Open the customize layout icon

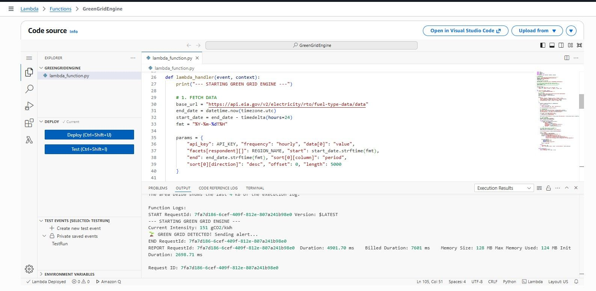570,45
